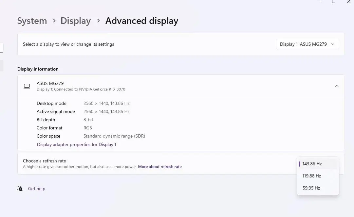This screenshot has width=354, height=217.
Task: Go back to Display in breadcrumb
Action: point(76,21)
